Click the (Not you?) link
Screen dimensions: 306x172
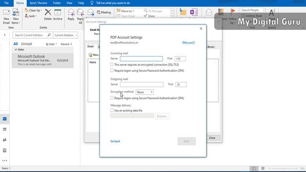tap(188, 43)
